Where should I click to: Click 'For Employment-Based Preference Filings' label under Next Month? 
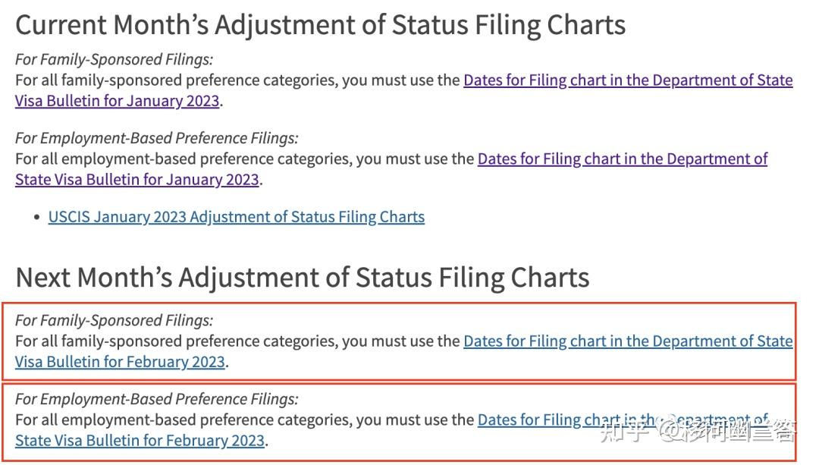[156, 399]
